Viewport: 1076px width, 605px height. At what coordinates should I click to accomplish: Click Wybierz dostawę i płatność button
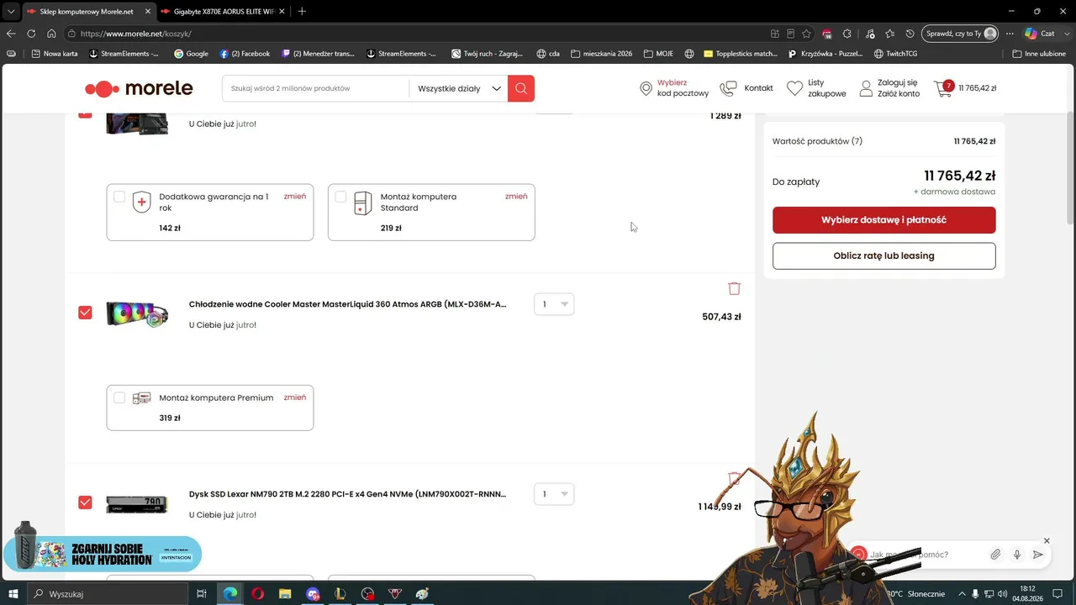(884, 220)
